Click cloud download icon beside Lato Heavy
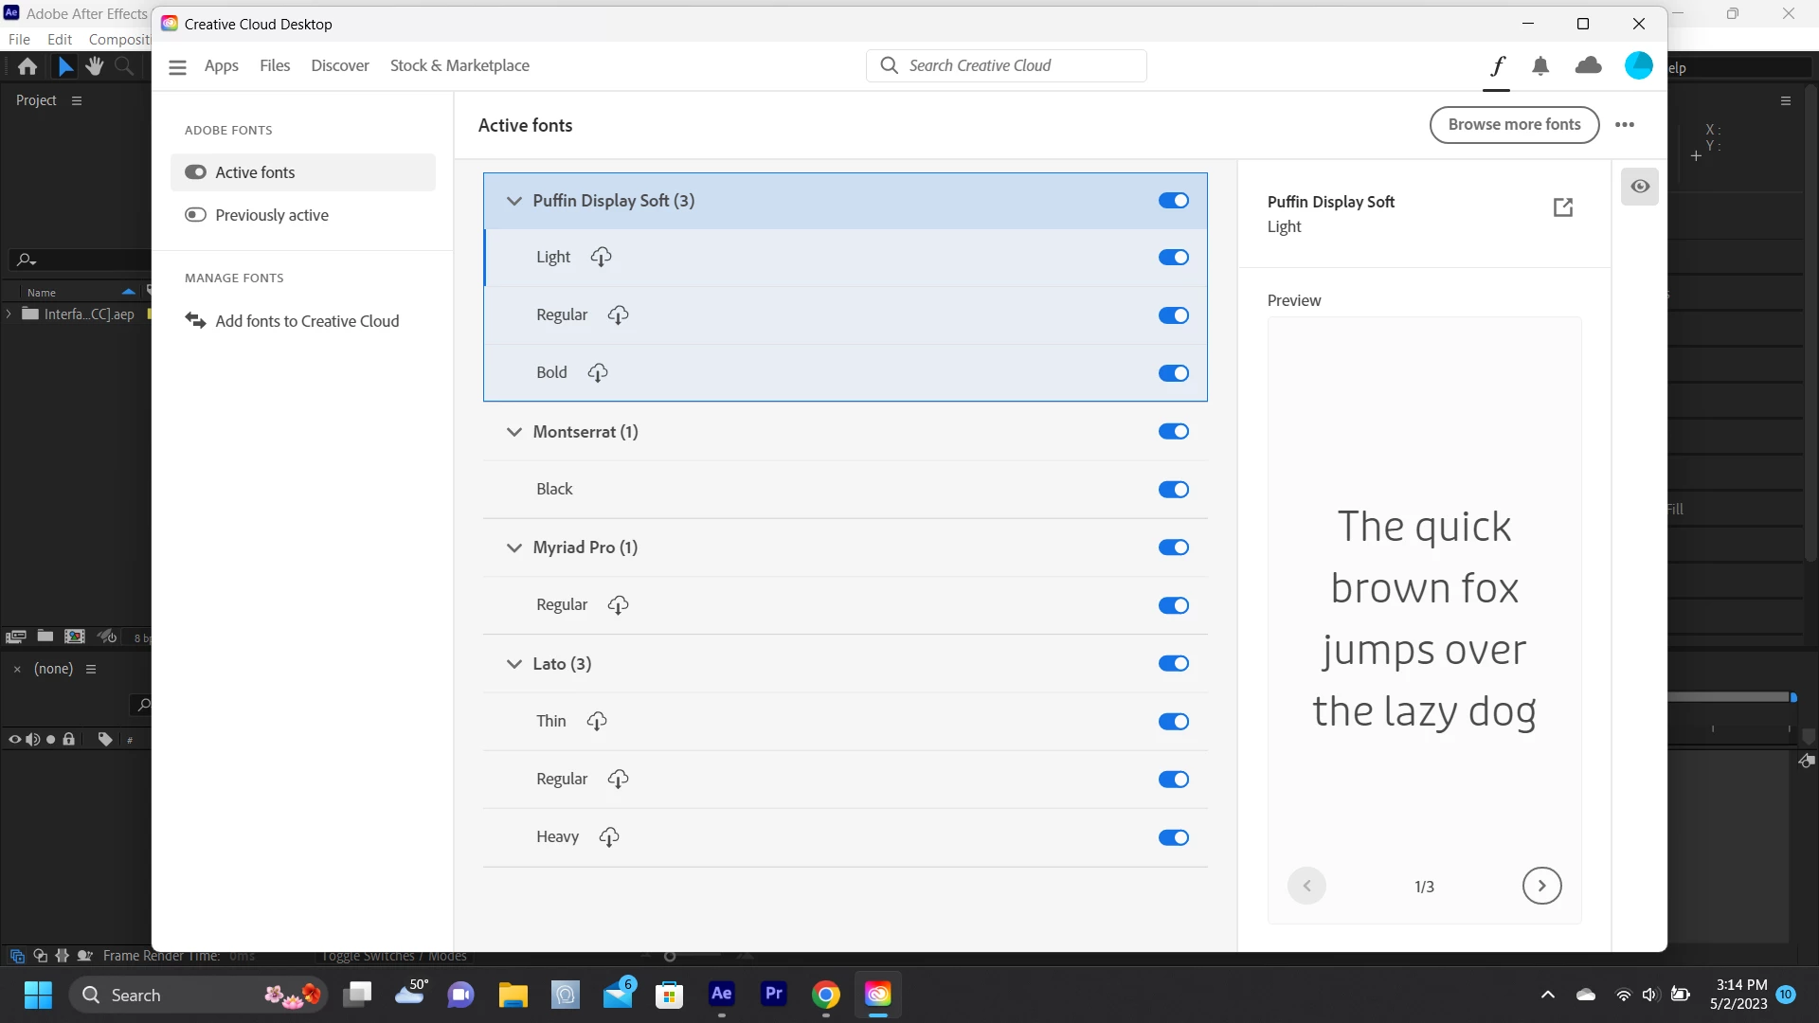Image resolution: width=1819 pixels, height=1023 pixels. [x=609, y=837]
